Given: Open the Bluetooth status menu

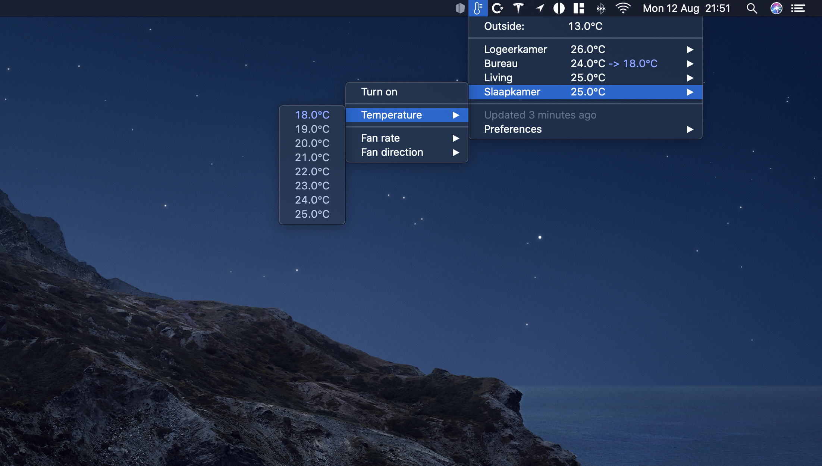Looking at the screenshot, I should pos(600,8).
